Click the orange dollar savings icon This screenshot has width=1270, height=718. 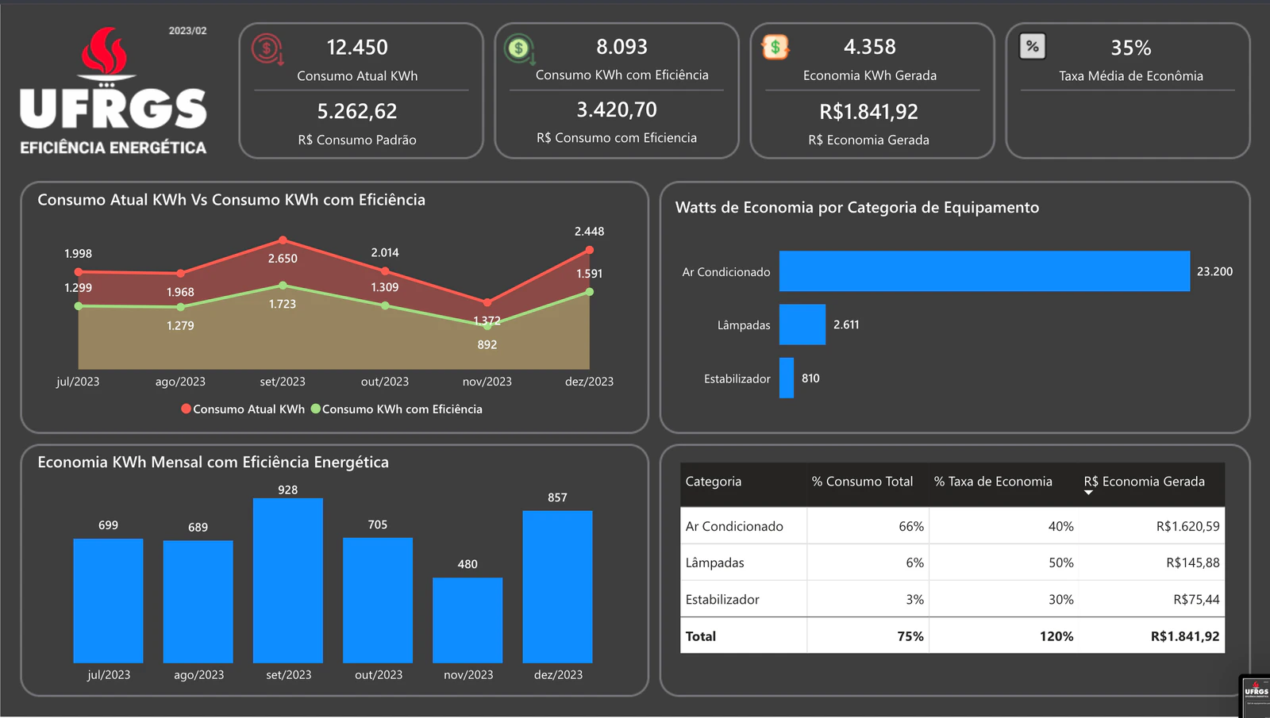click(775, 48)
